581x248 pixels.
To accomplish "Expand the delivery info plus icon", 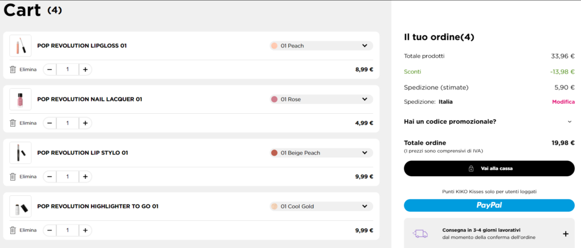I will tap(565, 234).
